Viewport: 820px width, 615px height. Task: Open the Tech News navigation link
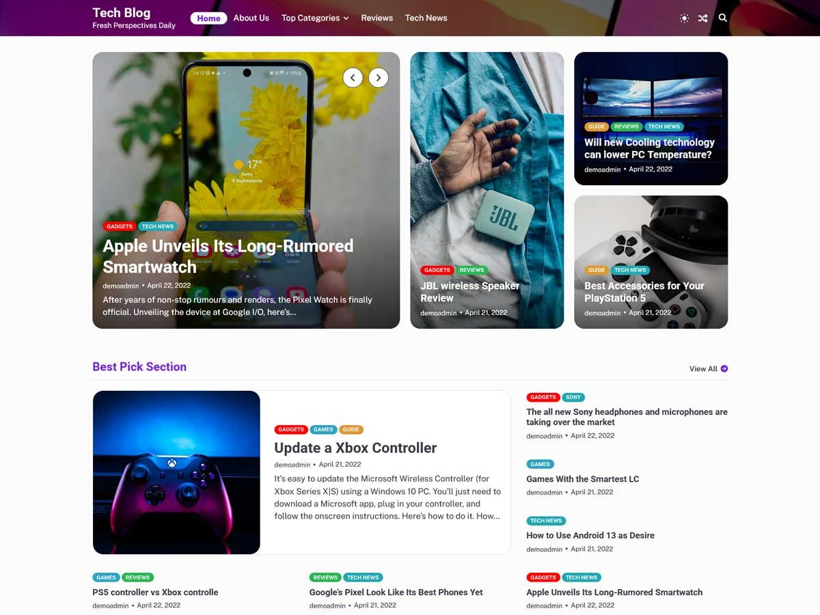pos(426,18)
